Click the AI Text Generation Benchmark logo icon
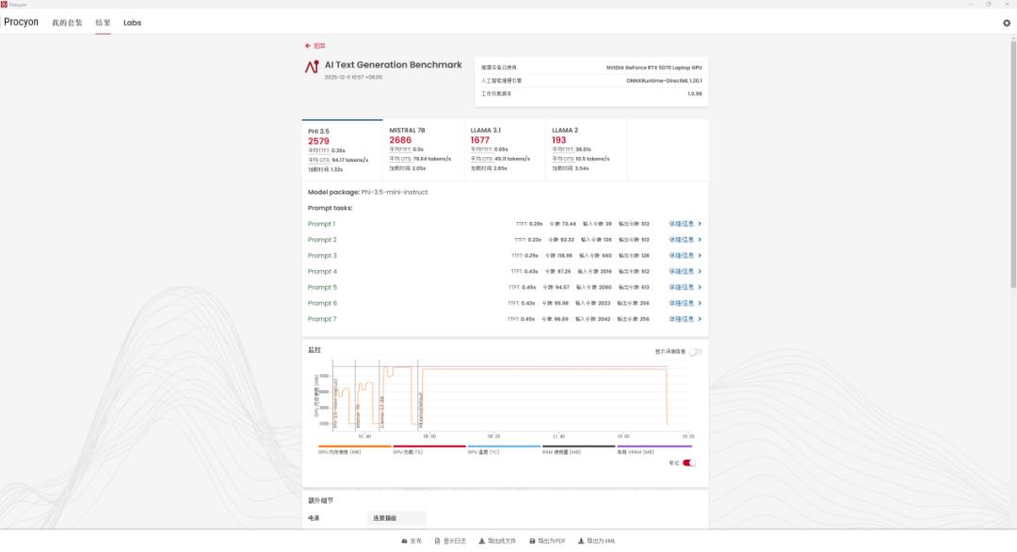 pos(312,67)
